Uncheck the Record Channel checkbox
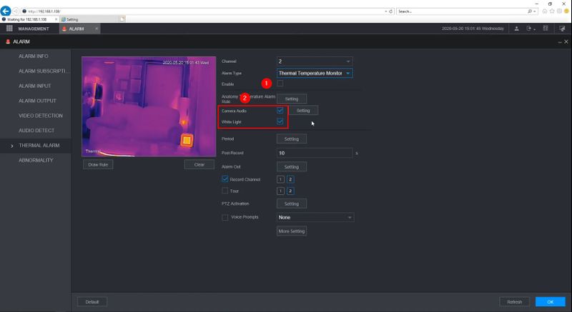This screenshot has height=312, width=572. click(225, 179)
